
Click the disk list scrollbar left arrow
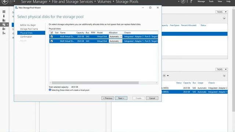coord(51,82)
